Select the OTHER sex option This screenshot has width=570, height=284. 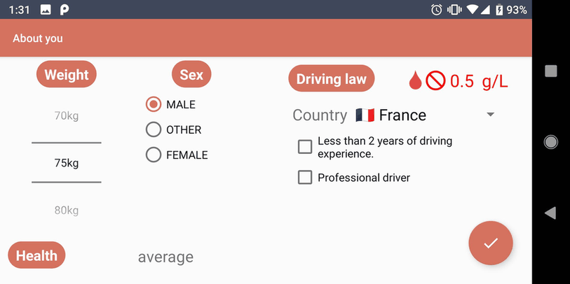point(154,130)
